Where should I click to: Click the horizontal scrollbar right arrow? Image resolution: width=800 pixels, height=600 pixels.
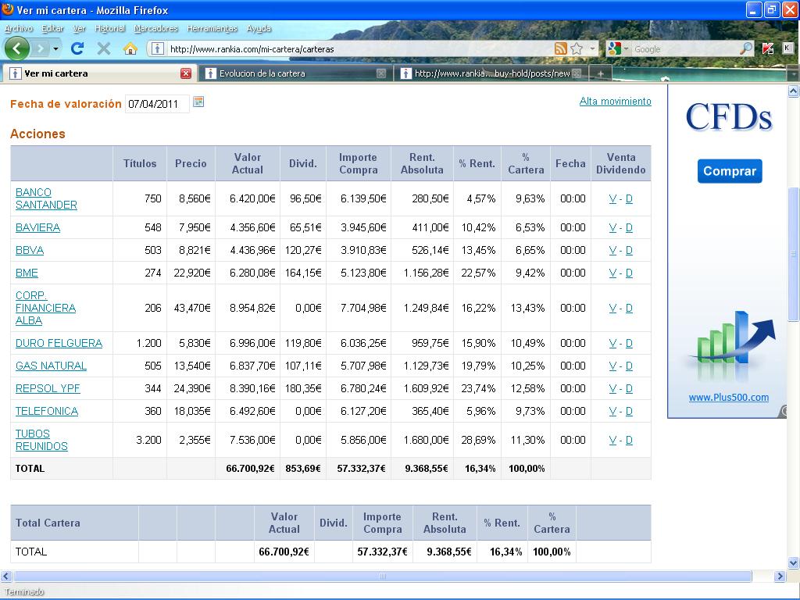point(780,576)
